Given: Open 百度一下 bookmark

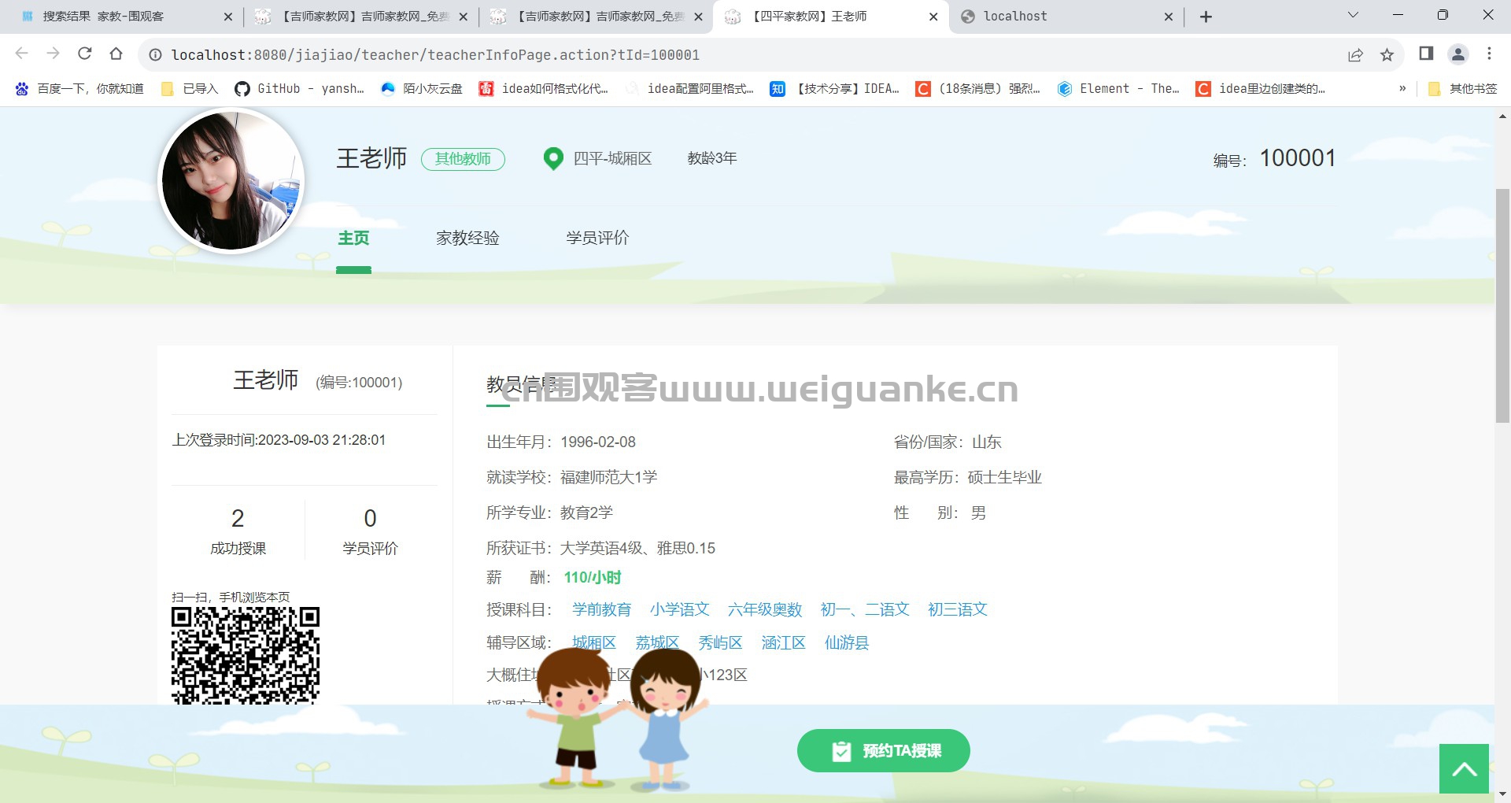Looking at the screenshot, I should tap(79, 88).
